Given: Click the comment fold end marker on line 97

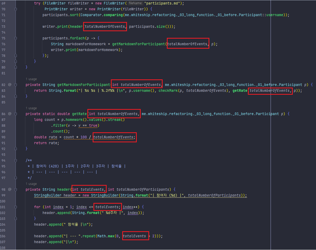Looking at the screenshot, I should coord(16,178).
